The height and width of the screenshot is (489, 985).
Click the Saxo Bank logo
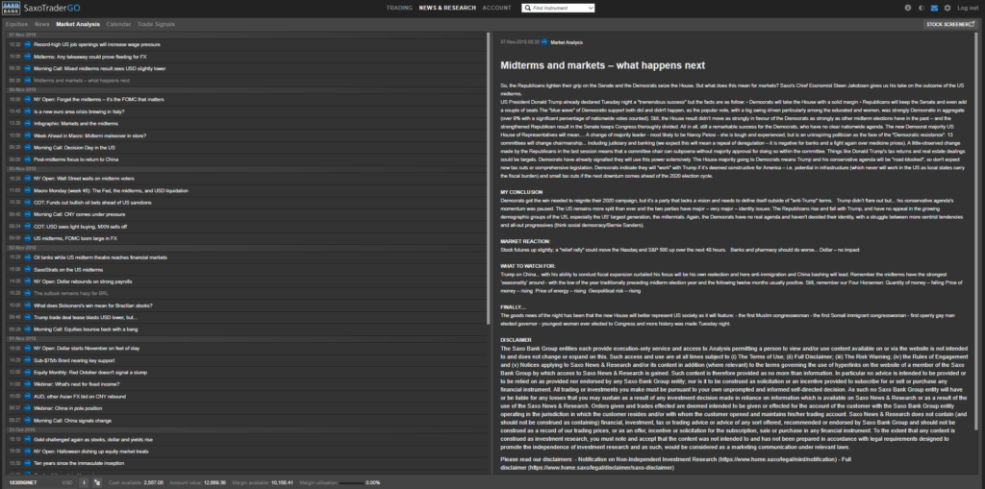click(x=16, y=7)
